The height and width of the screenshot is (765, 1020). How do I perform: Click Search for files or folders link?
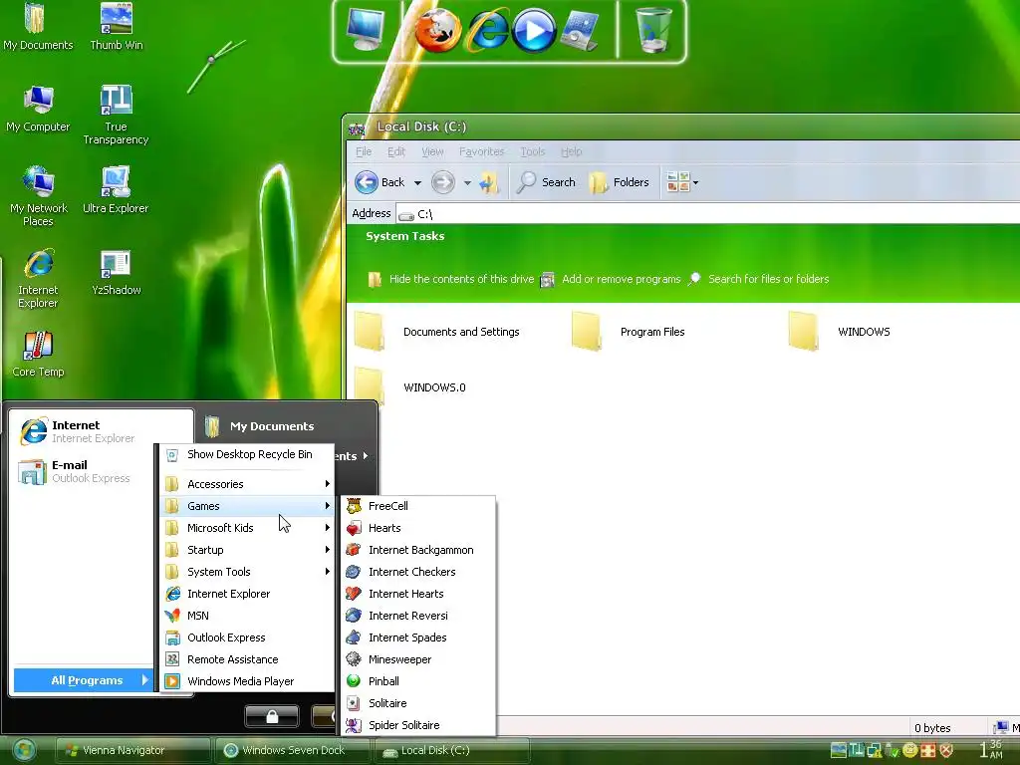tap(758, 279)
